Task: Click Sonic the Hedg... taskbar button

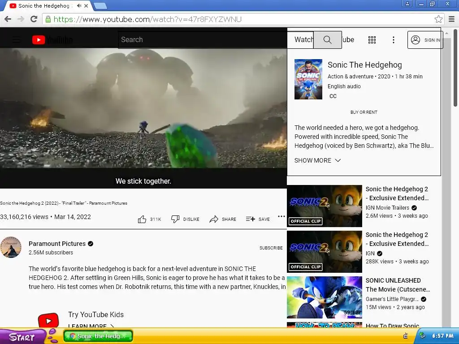Action: (98, 336)
